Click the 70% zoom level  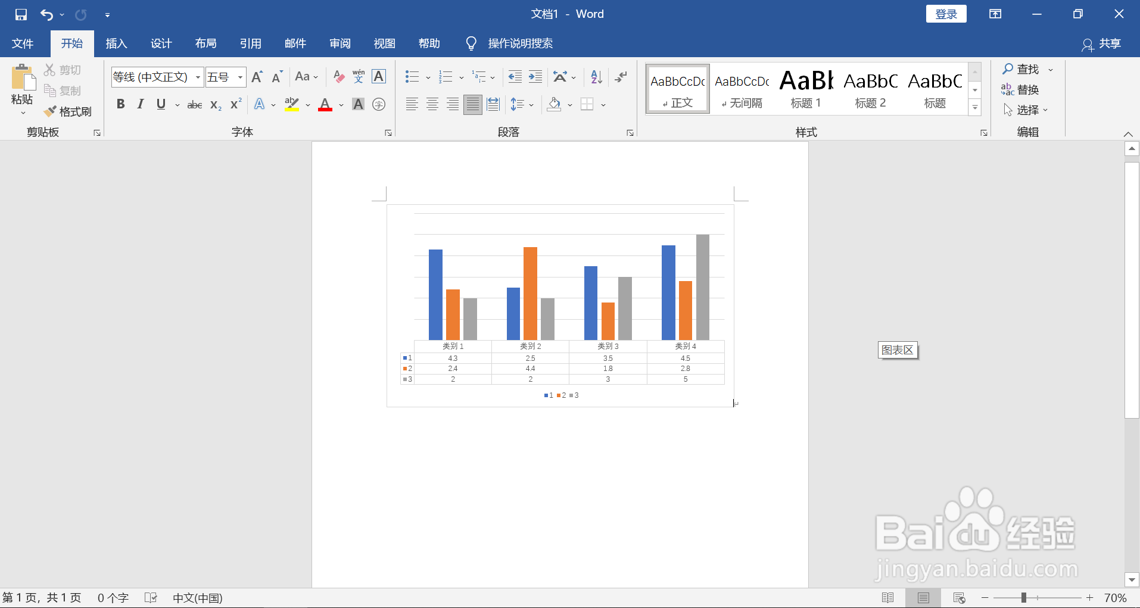[x=1115, y=598]
